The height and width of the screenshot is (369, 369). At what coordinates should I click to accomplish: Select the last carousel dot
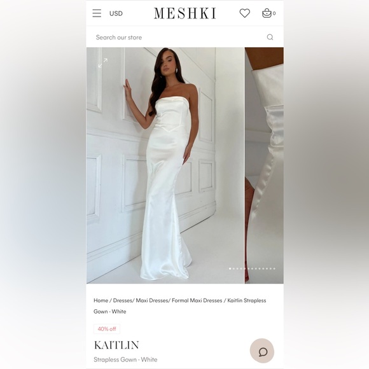click(274, 268)
